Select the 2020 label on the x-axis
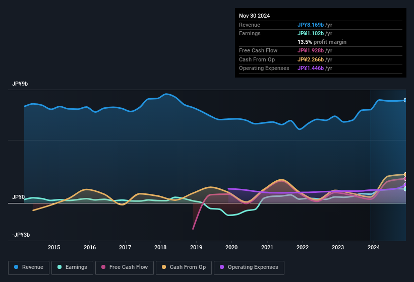The width and height of the screenshot is (414, 282). tap(231, 247)
